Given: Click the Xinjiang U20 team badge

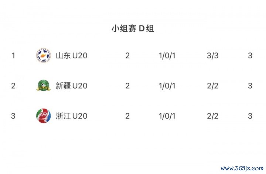Looking at the screenshot, I should [44, 86].
